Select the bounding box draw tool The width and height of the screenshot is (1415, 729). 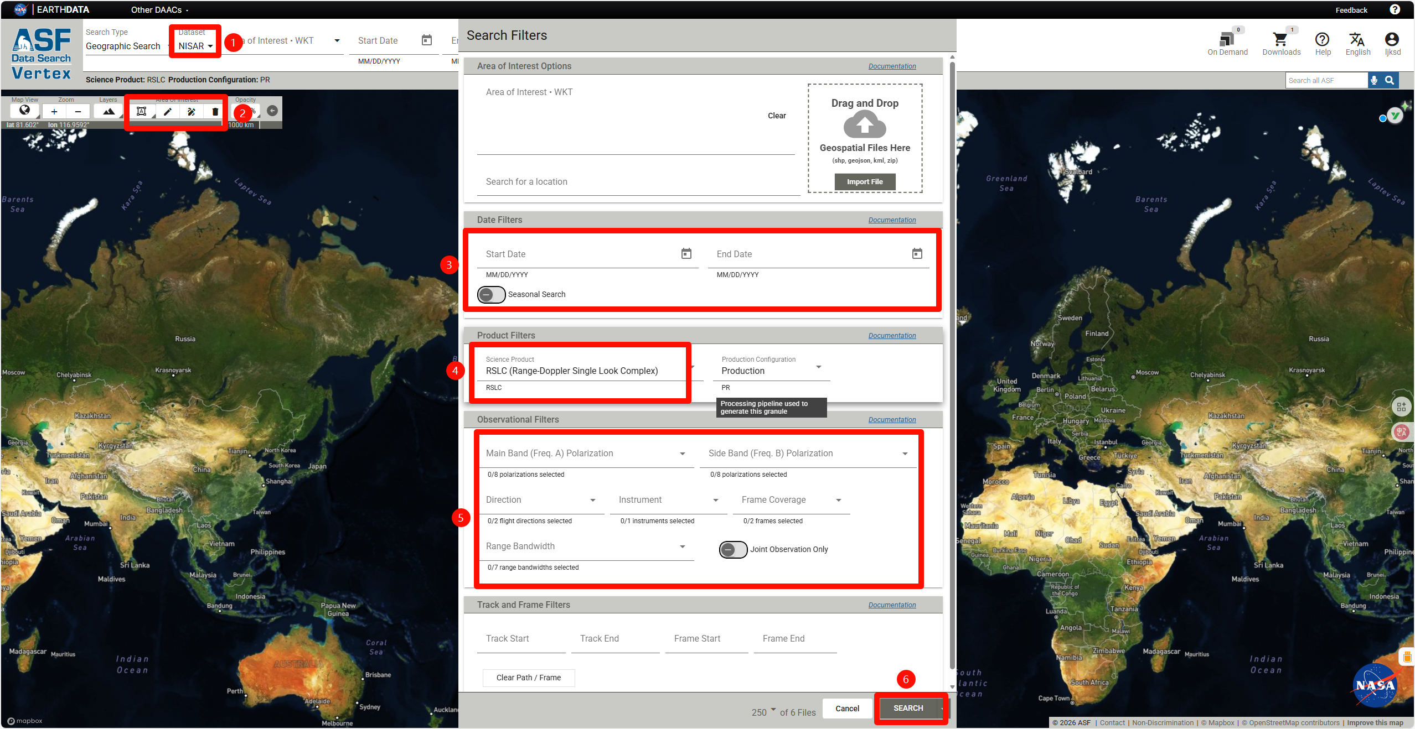[142, 111]
